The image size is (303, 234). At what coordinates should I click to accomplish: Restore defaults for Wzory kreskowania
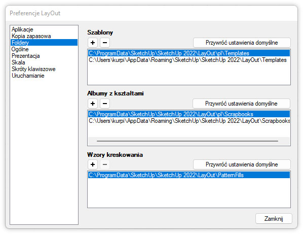[x=242, y=164]
